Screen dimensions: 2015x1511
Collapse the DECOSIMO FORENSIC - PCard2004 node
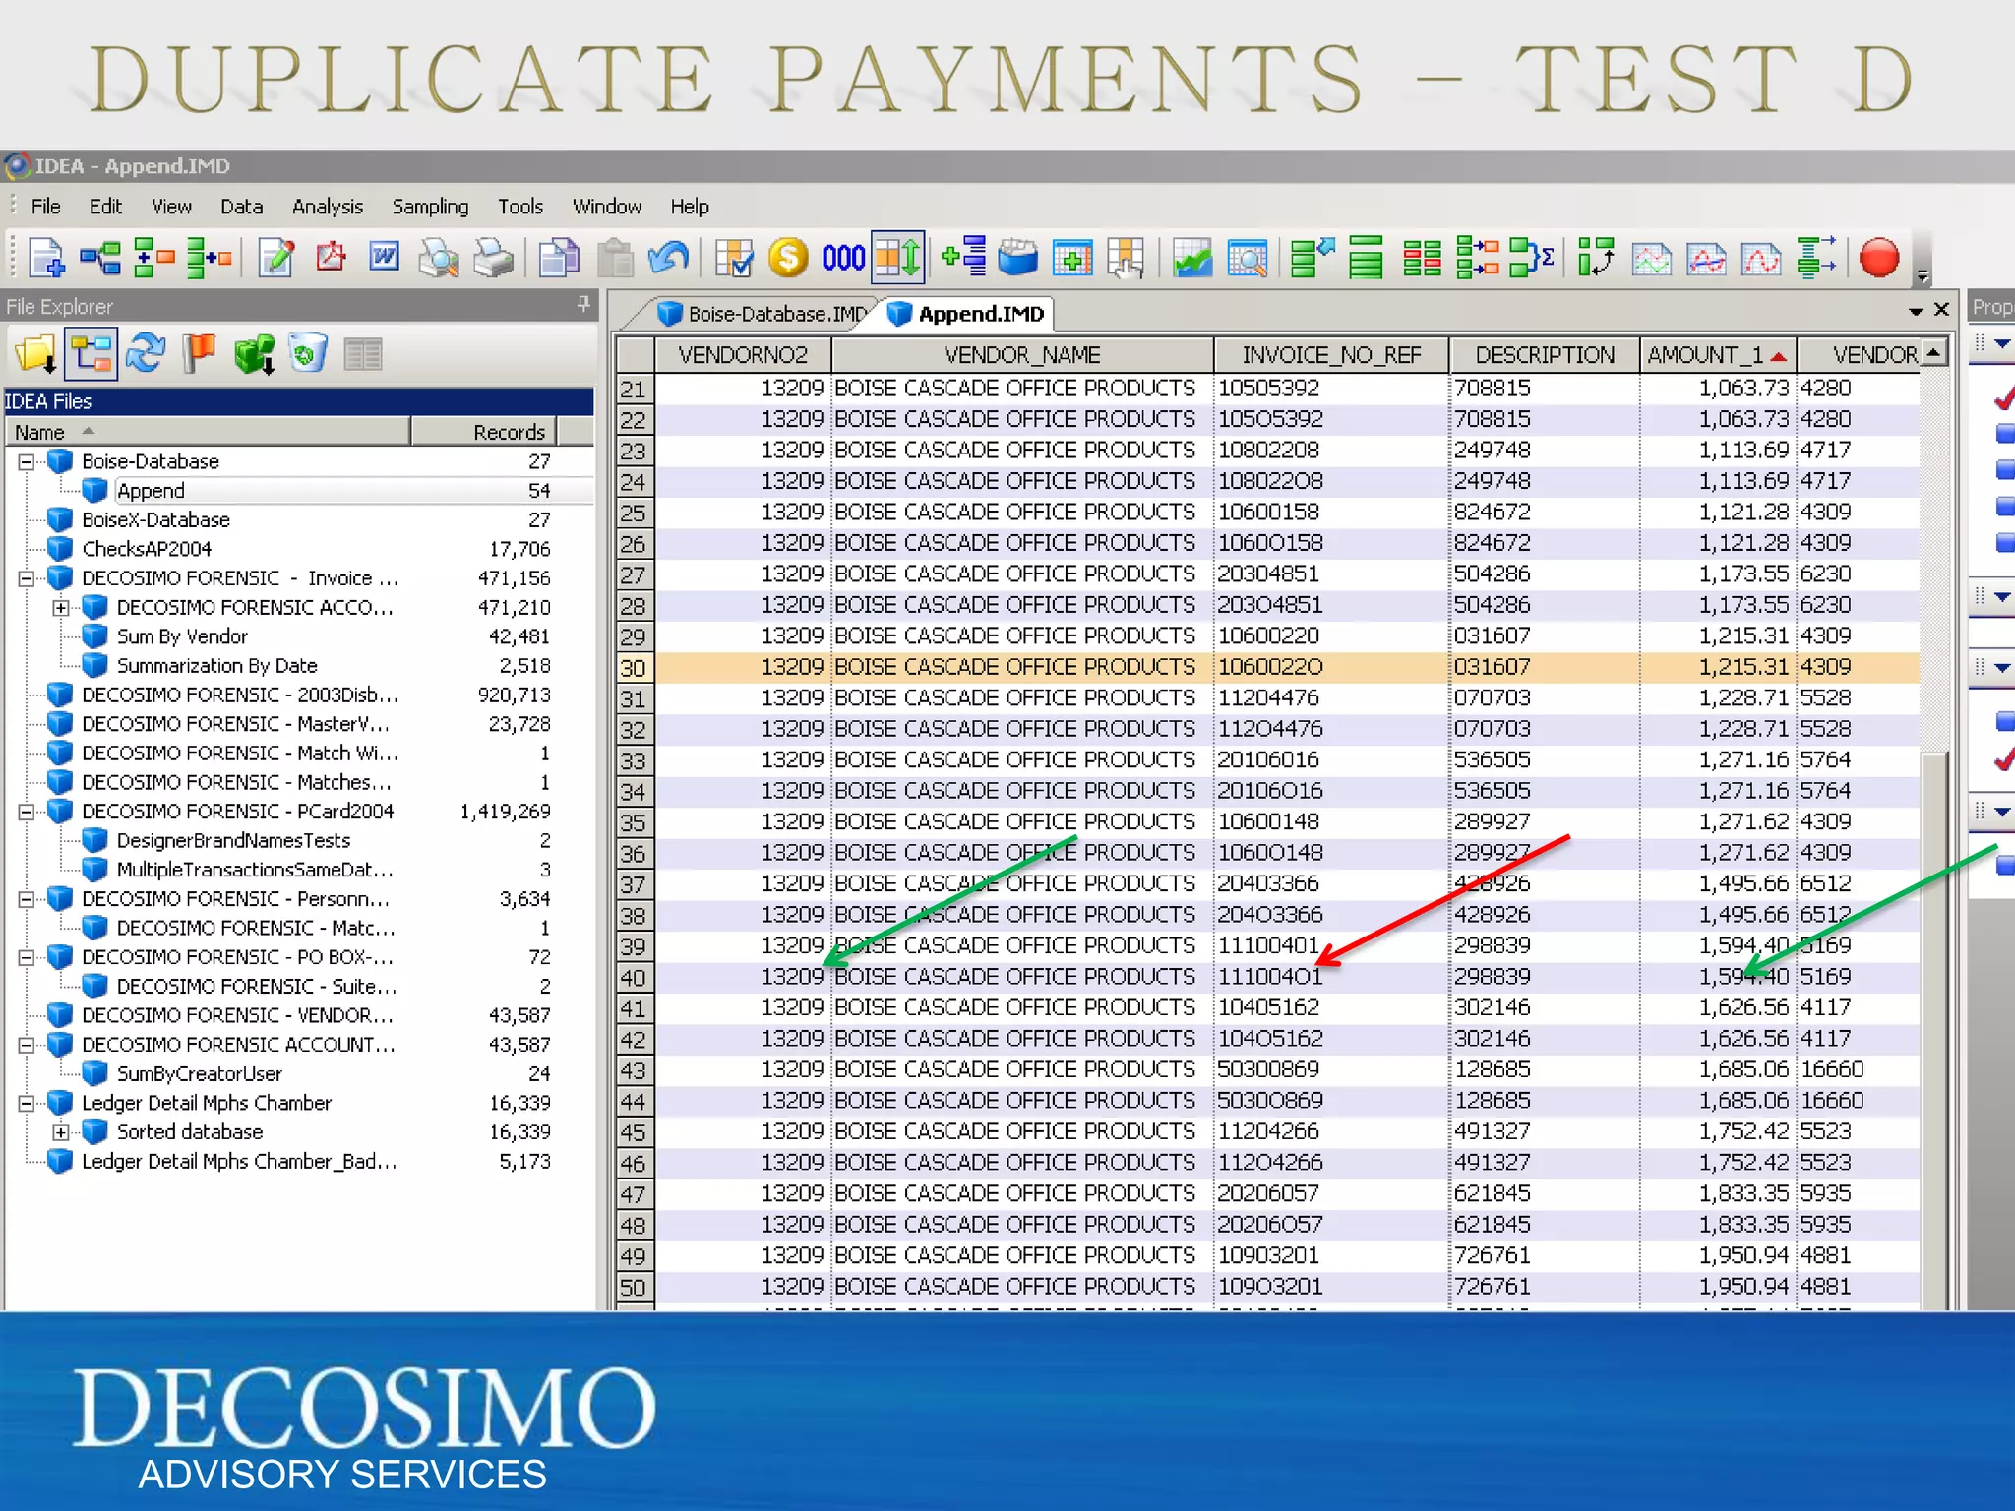pos(27,812)
